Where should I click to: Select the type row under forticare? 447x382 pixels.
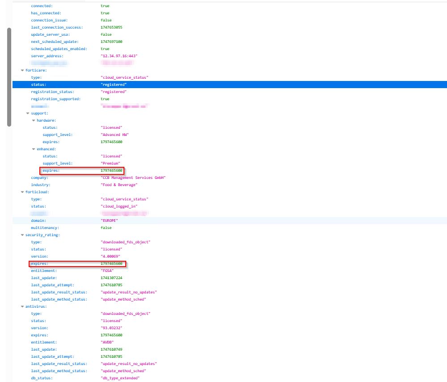[230, 77]
